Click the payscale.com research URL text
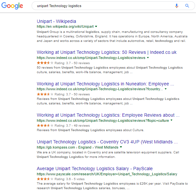The height and width of the screenshot is (193, 196). point(107,174)
